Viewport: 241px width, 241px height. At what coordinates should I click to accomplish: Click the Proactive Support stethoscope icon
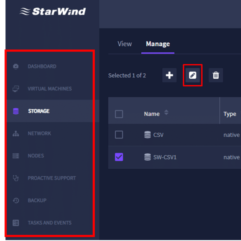pyautogui.click(x=16, y=178)
